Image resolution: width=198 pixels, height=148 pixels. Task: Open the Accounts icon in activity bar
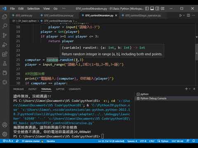(5, 125)
